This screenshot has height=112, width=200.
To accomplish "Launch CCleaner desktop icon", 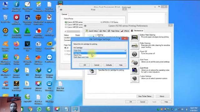I will [x=5, y=85].
